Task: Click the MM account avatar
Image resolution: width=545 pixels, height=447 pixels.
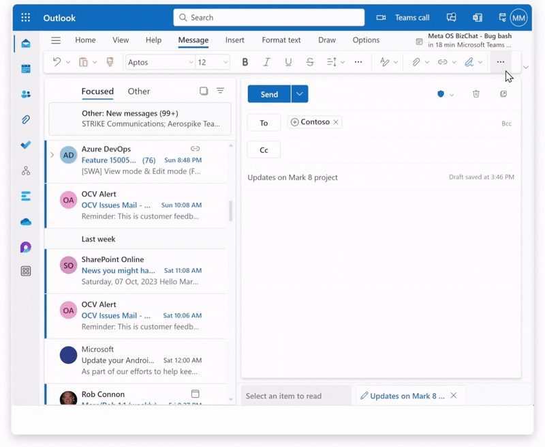Action: click(518, 18)
